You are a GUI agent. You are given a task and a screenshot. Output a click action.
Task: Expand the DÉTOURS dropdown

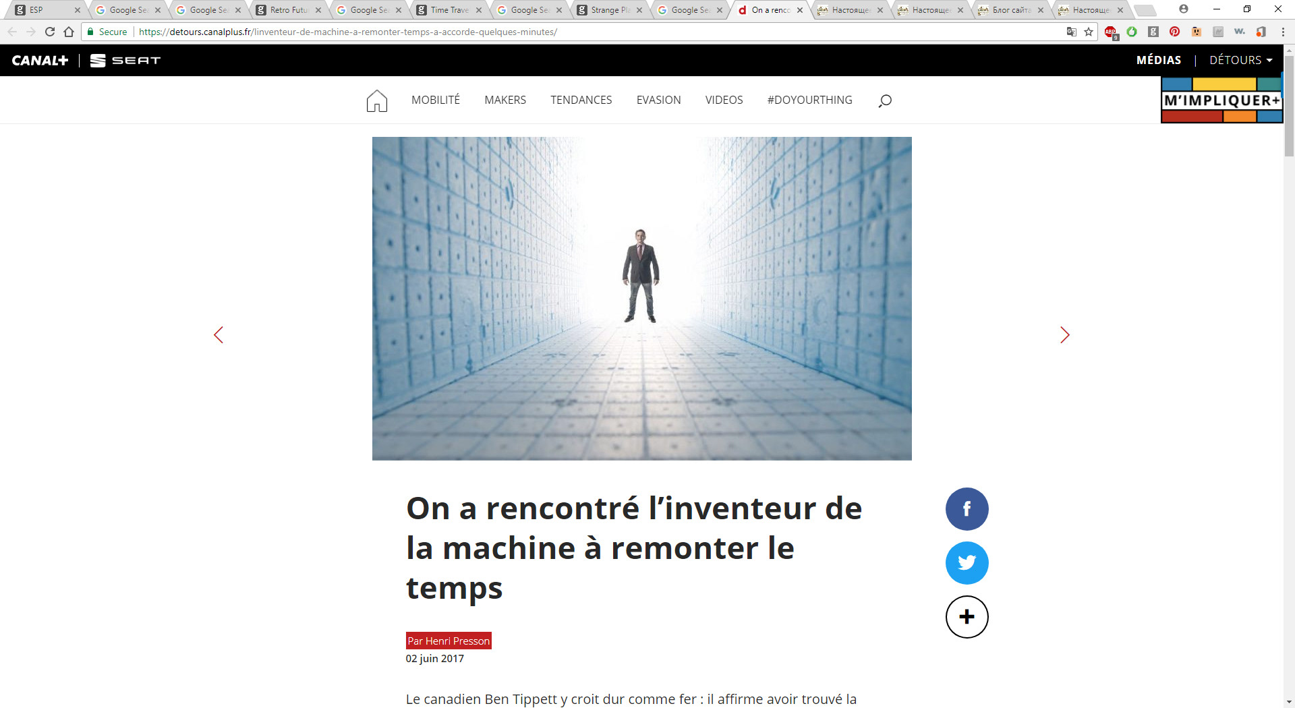[1240, 60]
